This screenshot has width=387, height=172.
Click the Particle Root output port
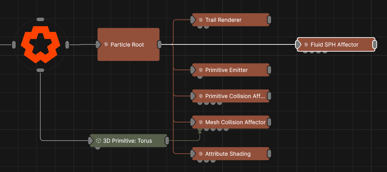[159, 45]
